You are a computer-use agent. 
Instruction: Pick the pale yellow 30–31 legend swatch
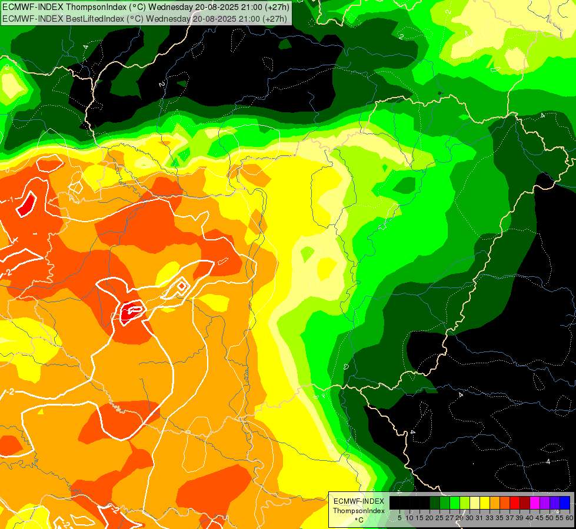click(475, 503)
